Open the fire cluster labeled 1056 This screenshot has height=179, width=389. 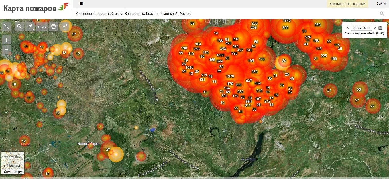(x=220, y=55)
